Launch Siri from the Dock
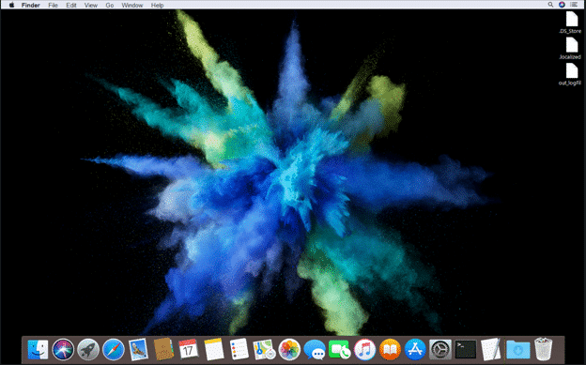586x365 pixels. click(x=63, y=350)
